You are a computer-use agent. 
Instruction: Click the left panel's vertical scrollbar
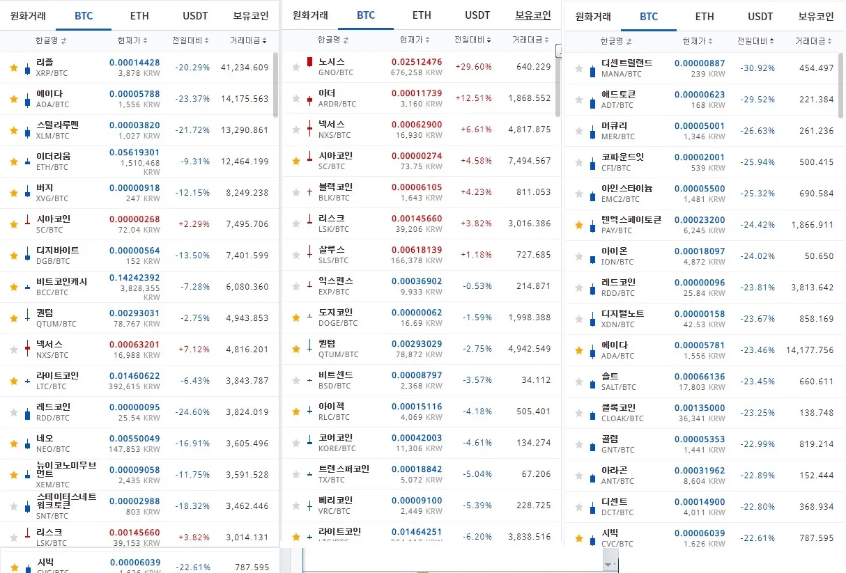(x=276, y=85)
